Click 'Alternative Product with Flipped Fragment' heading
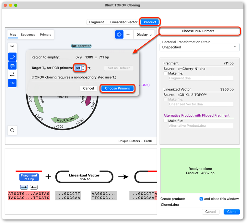Viewport: 247px width, 223px height. (196, 115)
